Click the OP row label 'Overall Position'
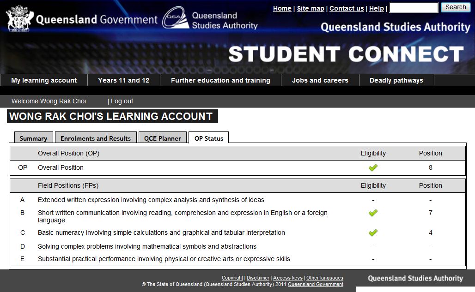This screenshot has height=292, width=475. [61, 167]
